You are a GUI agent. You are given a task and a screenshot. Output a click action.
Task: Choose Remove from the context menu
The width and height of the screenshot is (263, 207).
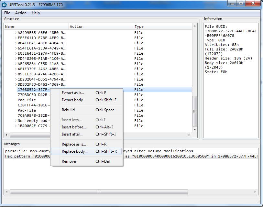[x=86, y=161]
